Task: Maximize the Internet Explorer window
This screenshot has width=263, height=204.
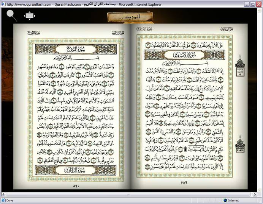Action: (252, 4)
